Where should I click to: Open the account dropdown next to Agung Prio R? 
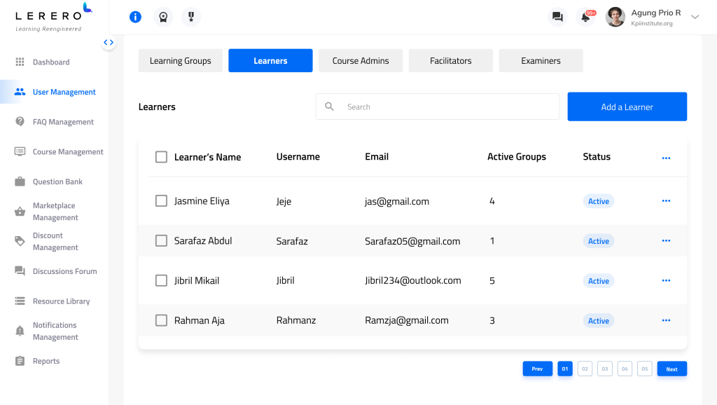tap(694, 17)
